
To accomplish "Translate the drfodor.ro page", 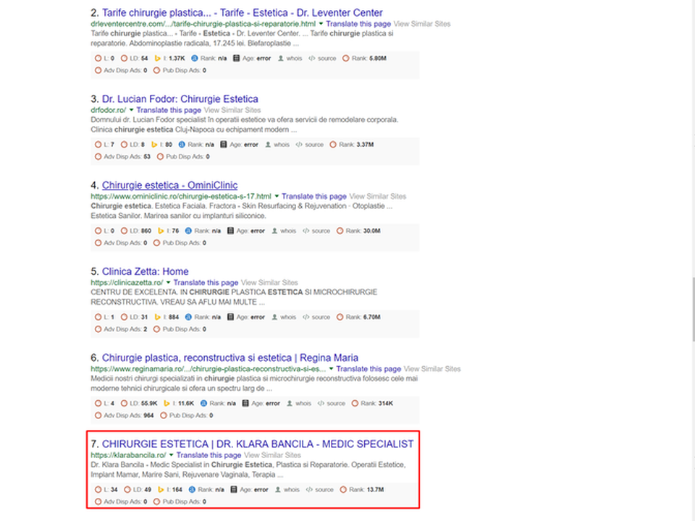I will pyautogui.click(x=169, y=110).
